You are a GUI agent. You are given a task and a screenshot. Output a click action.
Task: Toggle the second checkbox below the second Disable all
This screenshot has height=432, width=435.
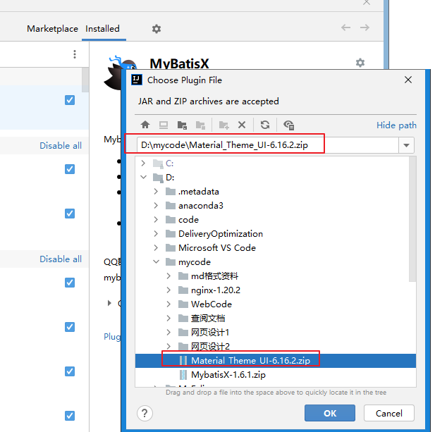point(70,327)
